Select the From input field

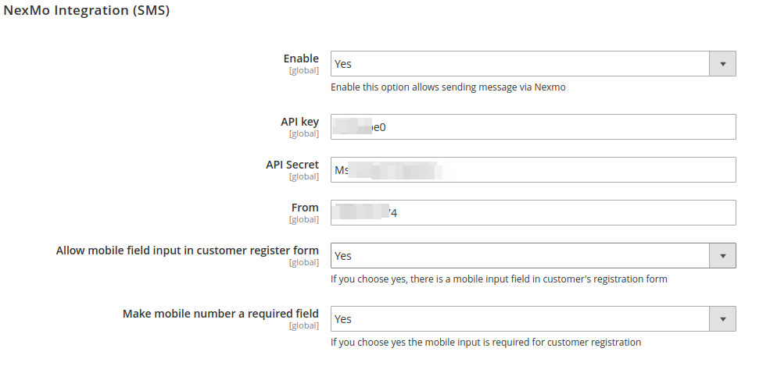pos(533,213)
